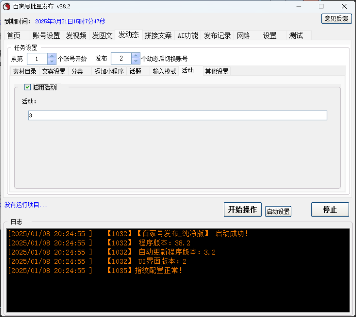Image resolution: width=356 pixels, height=317 pixels.
Task: Click the log line 指纹配置正常
Action: tap(95, 270)
